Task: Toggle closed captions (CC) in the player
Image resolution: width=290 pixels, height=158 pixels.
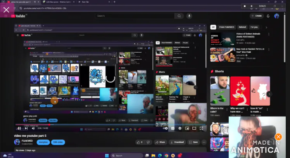Action: pyautogui.click(x=173, y=128)
